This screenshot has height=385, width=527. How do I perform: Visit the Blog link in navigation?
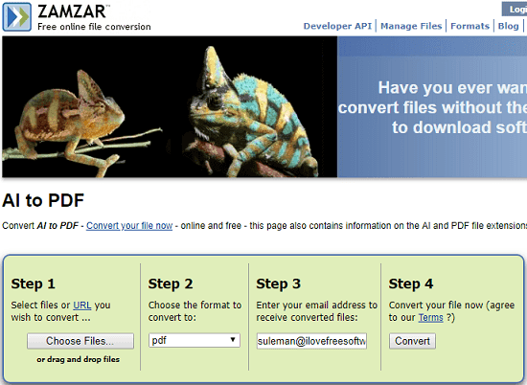pos(508,26)
